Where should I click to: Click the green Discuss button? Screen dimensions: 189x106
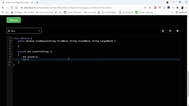[x=14, y=20]
